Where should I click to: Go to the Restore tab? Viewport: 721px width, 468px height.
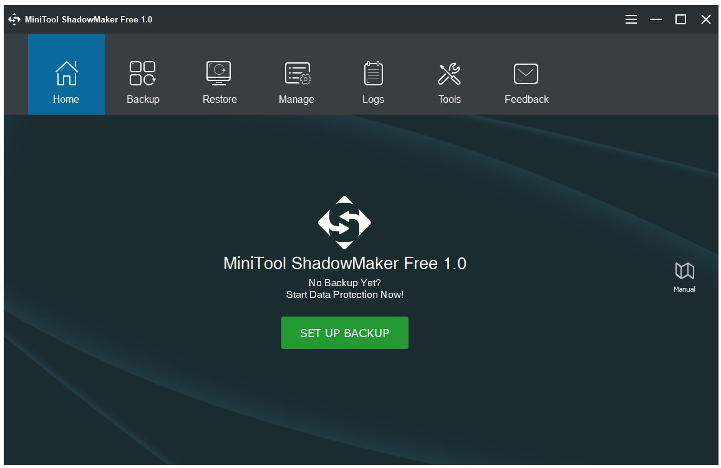(220, 74)
